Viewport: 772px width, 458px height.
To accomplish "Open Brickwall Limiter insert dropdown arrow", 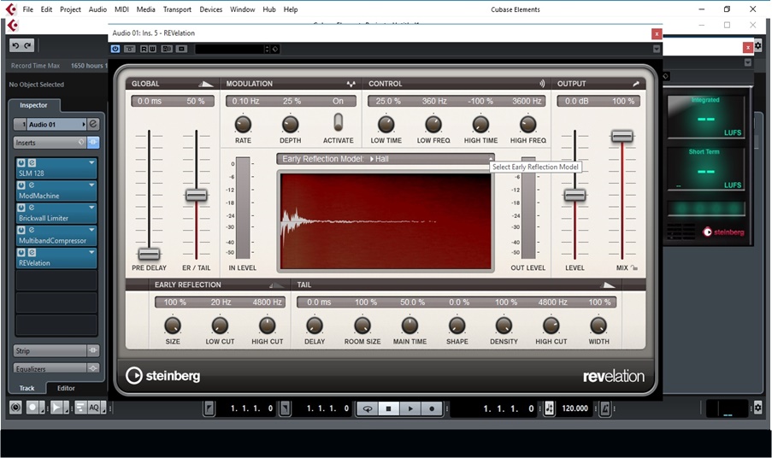I will tap(91, 208).
